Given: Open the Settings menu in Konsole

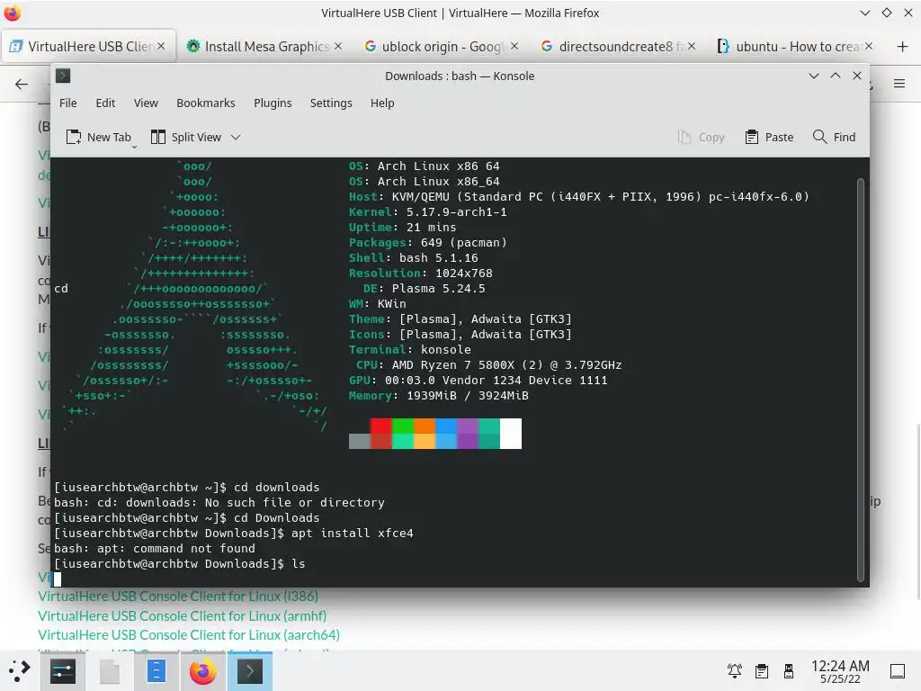Looking at the screenshot, I should (331, 103).
